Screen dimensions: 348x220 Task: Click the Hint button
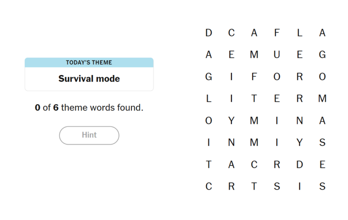89,135
